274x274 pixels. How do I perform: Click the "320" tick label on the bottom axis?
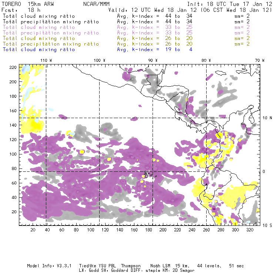point(250,230)
